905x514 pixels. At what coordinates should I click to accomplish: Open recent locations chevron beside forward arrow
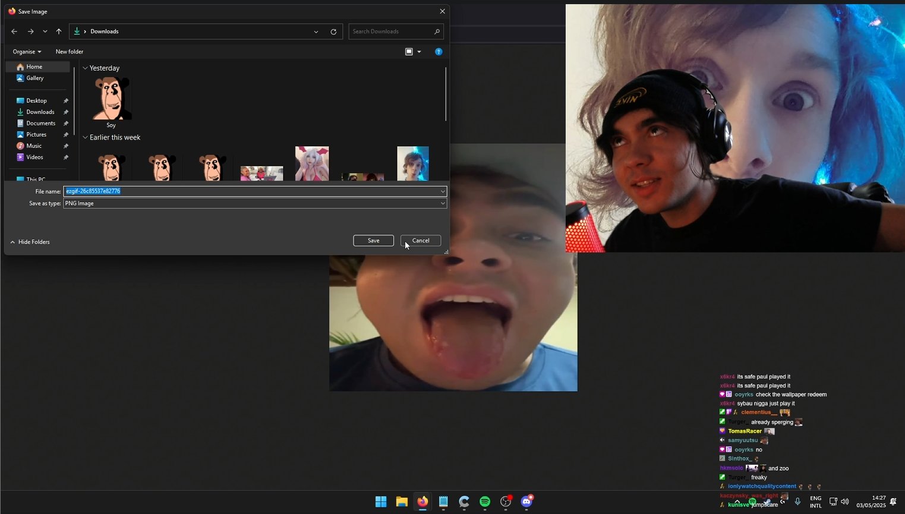[x=45, y=31]
